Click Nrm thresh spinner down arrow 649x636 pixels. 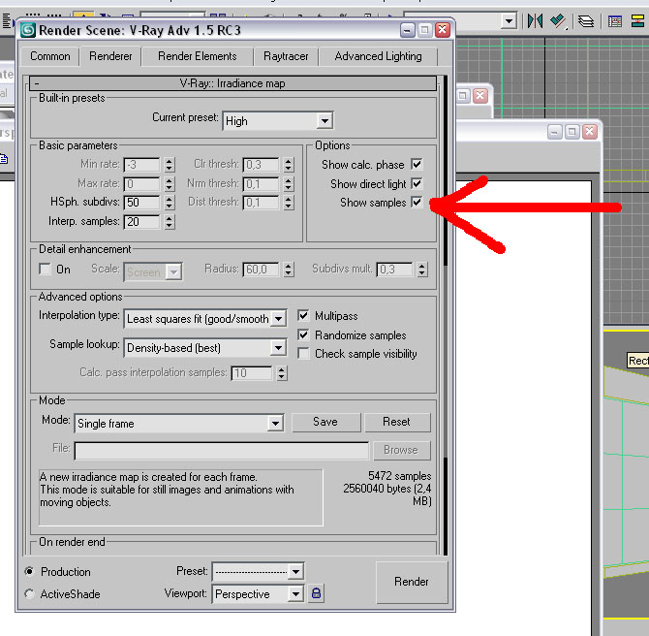coord(289,188)
